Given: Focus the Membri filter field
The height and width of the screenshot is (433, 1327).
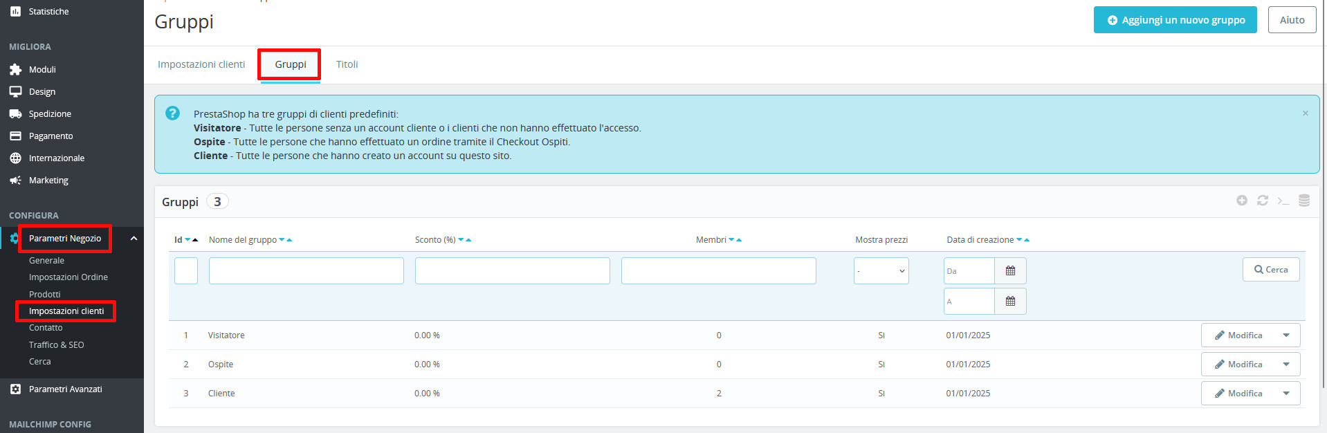Looking at the screenshot, I should click(719, 271).
